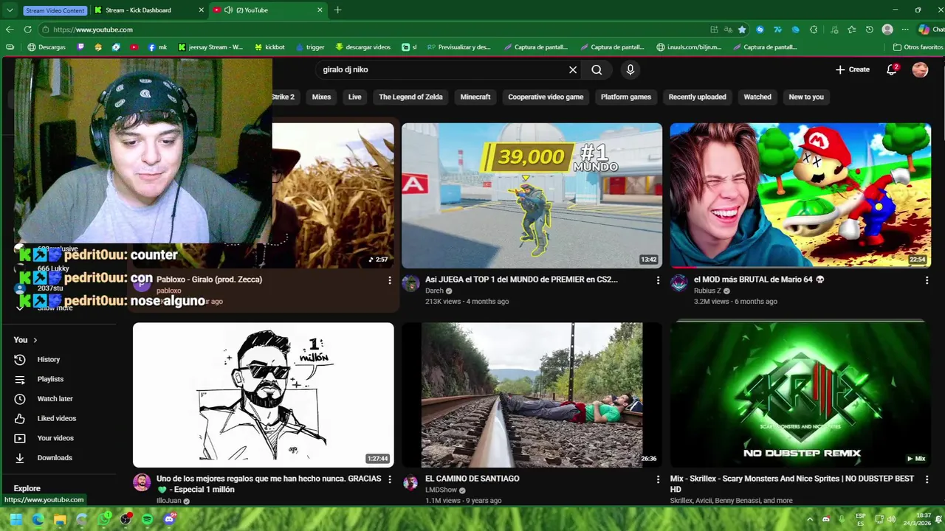Open Liked videos in the sidebar
945x531 pixels.
[x=56, y=418]
